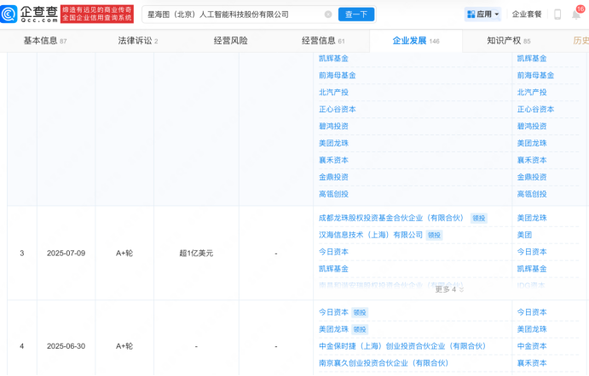Open notifications with the red badge
The image size is (589, 376).
[x=578, y=13]
